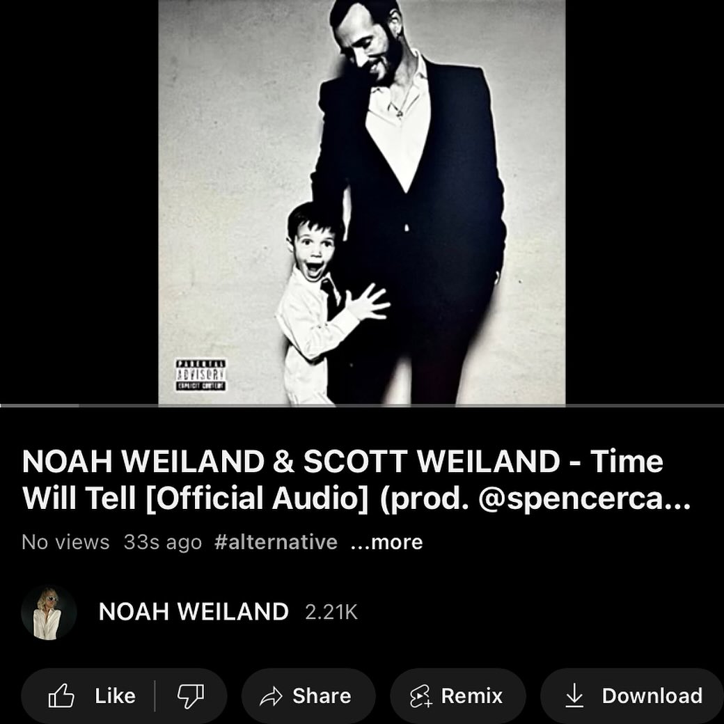The width and height of the screenshot is (724, 724).
Task: Open the NOAH WEILAND channel name
Action: pyautogui.click(x=194, y=612)
